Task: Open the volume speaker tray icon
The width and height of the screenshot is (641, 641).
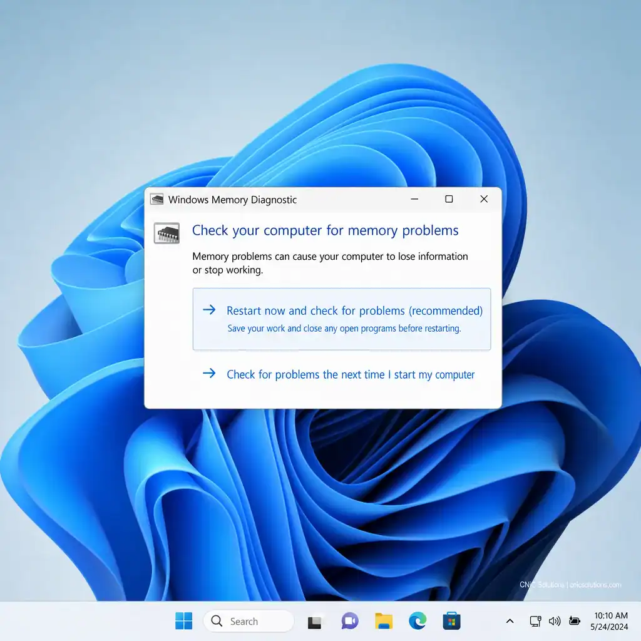Action: [x=555, y=621]
